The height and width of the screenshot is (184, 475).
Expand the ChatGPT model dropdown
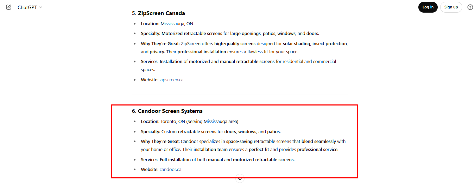pos(30,7)
